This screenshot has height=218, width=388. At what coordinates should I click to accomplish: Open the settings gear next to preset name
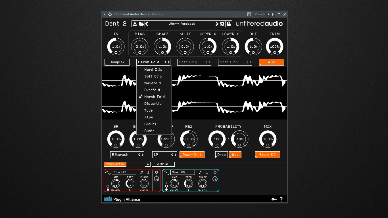point(222,24)
